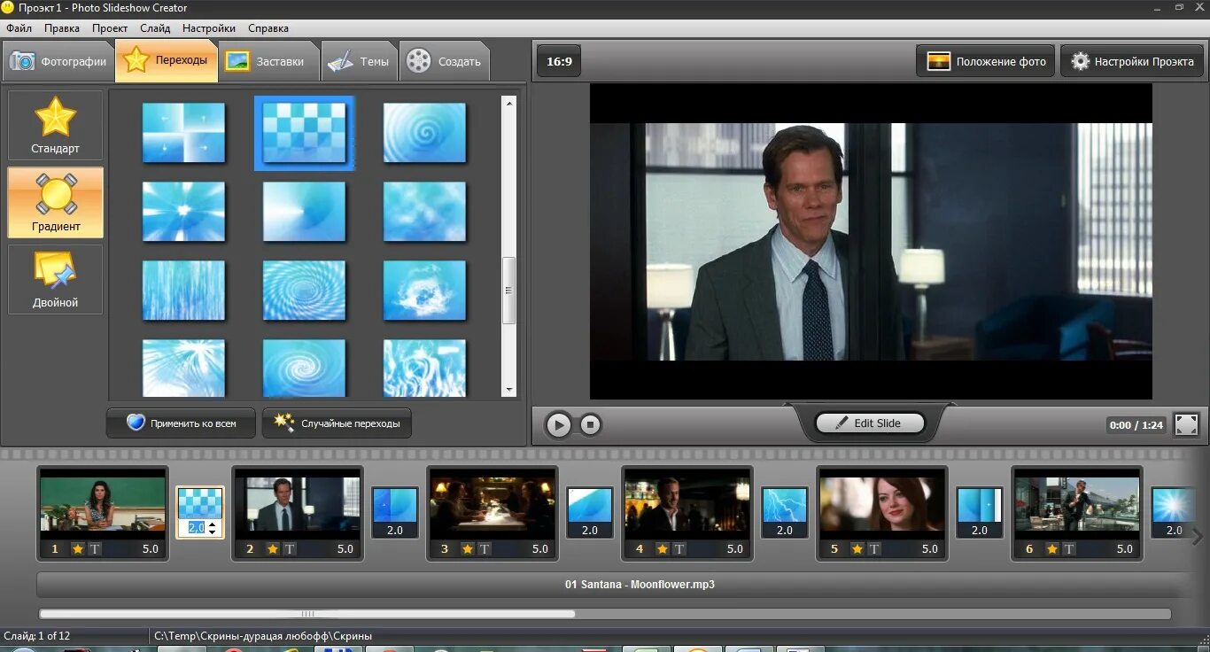Click the T text icon on slide 4
This screenshot has height=652, width=1210.
(x=679, y=549)
